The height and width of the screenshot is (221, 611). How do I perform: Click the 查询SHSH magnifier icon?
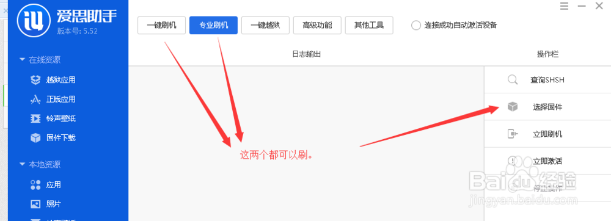pos(513,80)
